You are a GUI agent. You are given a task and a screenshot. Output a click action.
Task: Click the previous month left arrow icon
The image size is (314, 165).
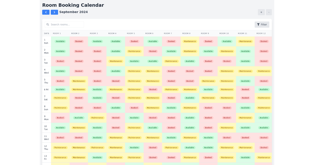click(x=46, y=12)
